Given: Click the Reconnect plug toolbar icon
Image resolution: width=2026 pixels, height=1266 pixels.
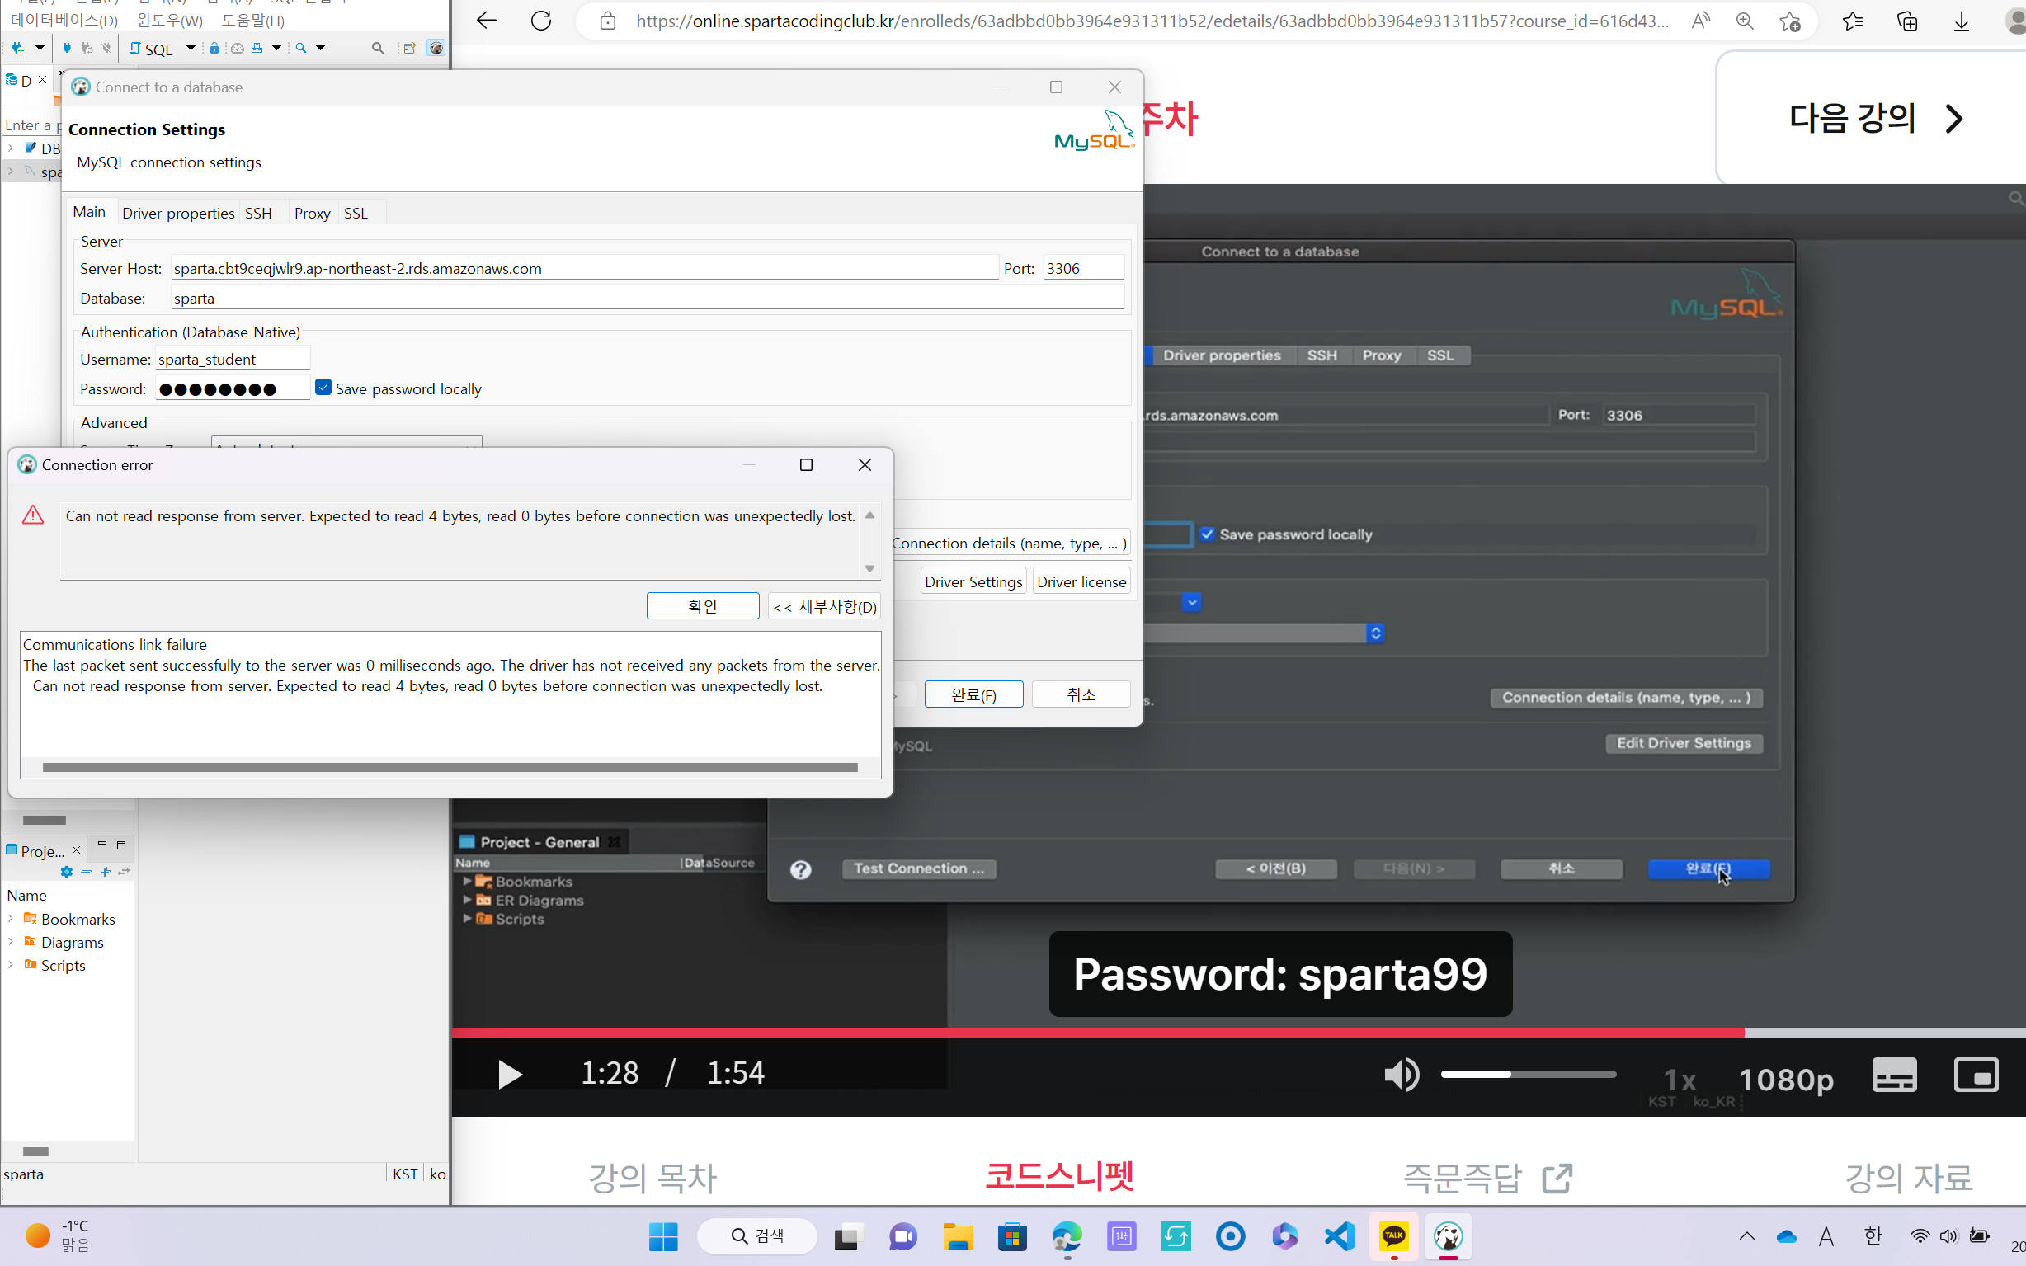Looking at the screenshot, I should (x=87, y=49).
